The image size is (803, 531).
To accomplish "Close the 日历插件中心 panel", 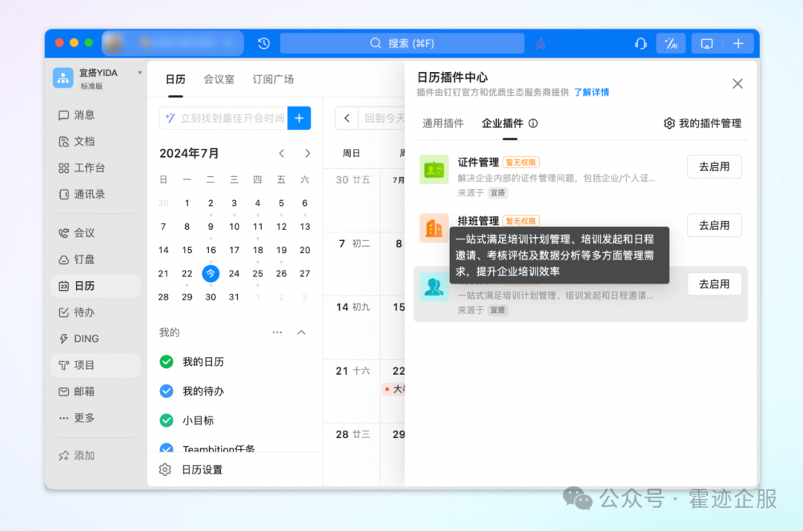I will [x=738, y=83].
